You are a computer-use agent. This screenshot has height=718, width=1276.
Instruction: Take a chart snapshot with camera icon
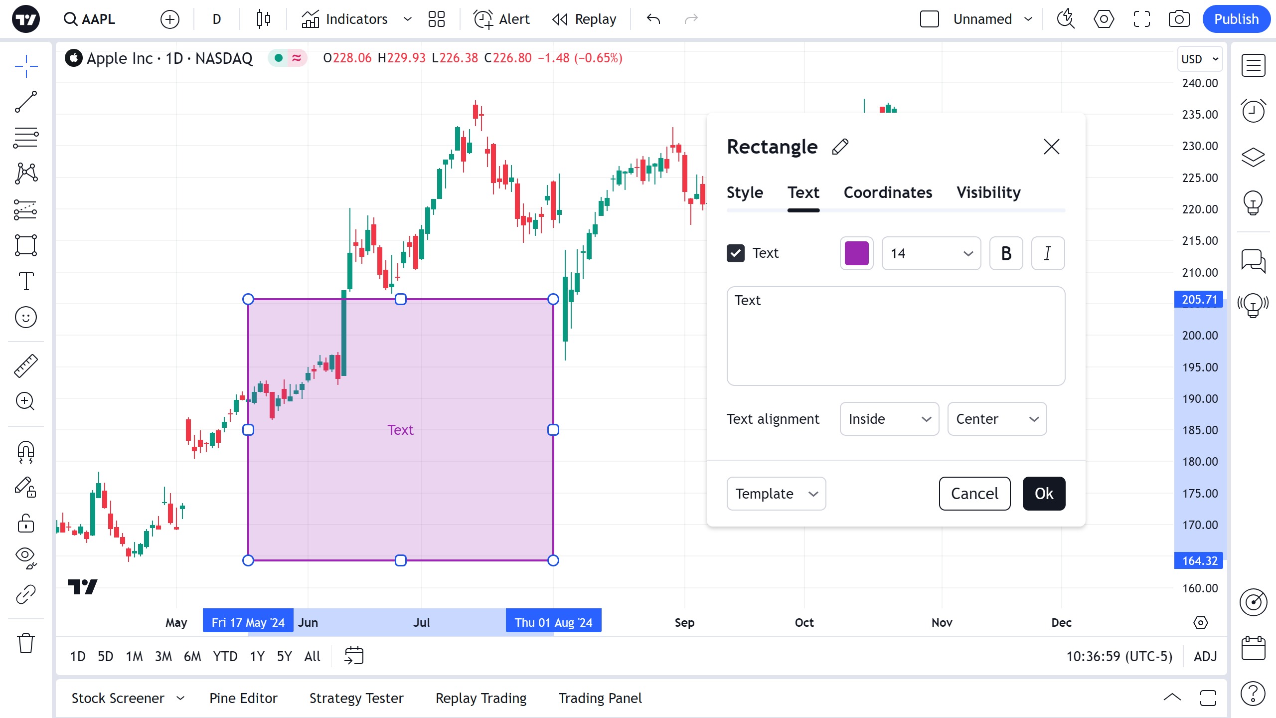(1179, 19)
